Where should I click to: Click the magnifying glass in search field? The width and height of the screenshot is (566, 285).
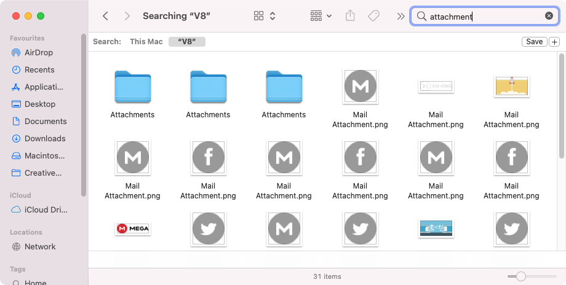pos(421,16)
